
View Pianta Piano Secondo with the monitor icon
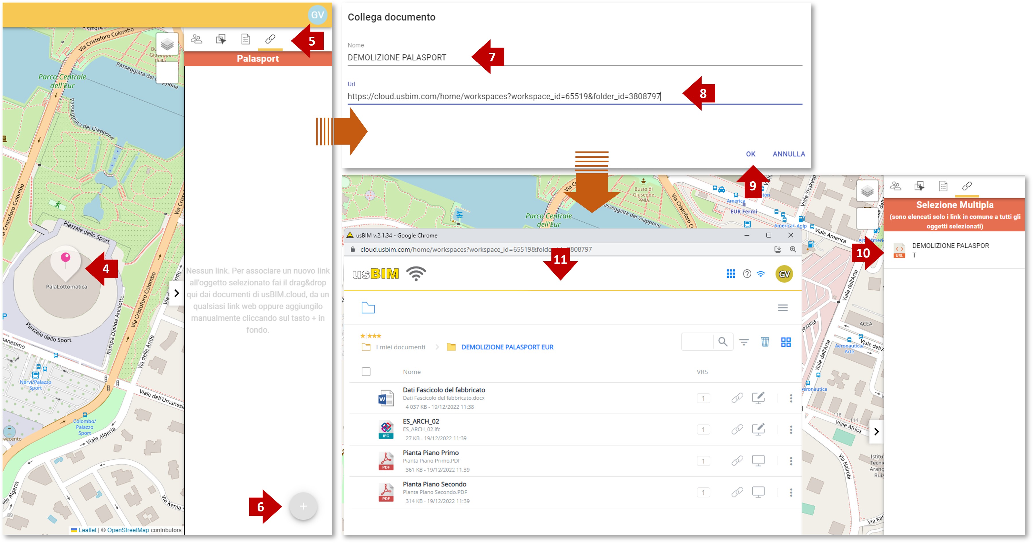tap(758, 493)
